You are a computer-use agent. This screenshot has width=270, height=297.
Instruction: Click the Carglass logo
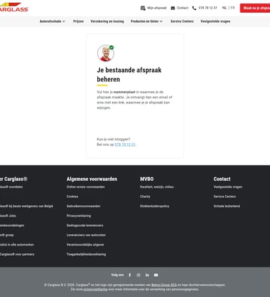click(x=13, y=7)
